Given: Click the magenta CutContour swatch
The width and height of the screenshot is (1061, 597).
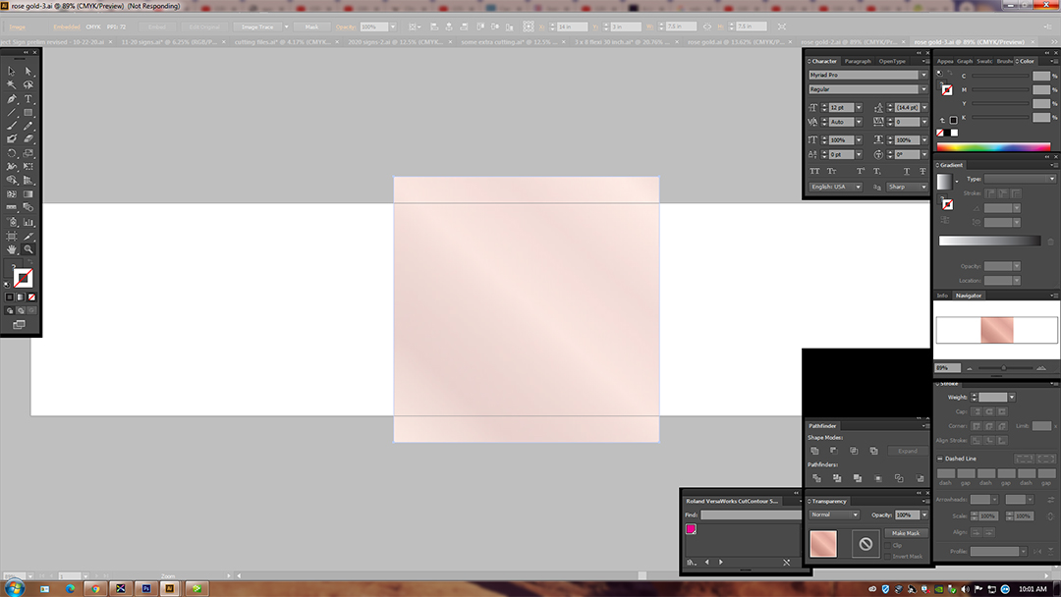Looking at the screenshot, I should tap(691, 529).
